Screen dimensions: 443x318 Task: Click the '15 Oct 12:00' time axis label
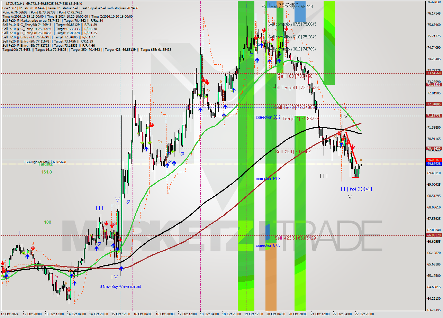pos(121,314)
